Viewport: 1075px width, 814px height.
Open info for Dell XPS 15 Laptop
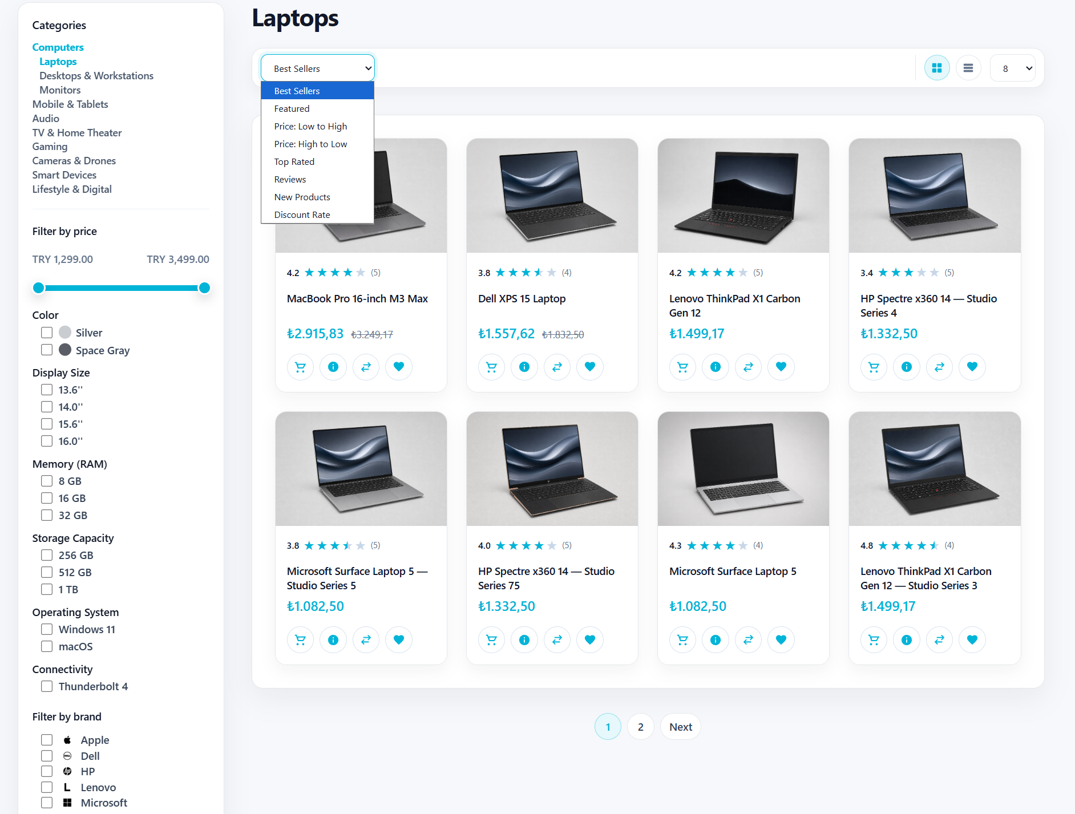(524, 367)
